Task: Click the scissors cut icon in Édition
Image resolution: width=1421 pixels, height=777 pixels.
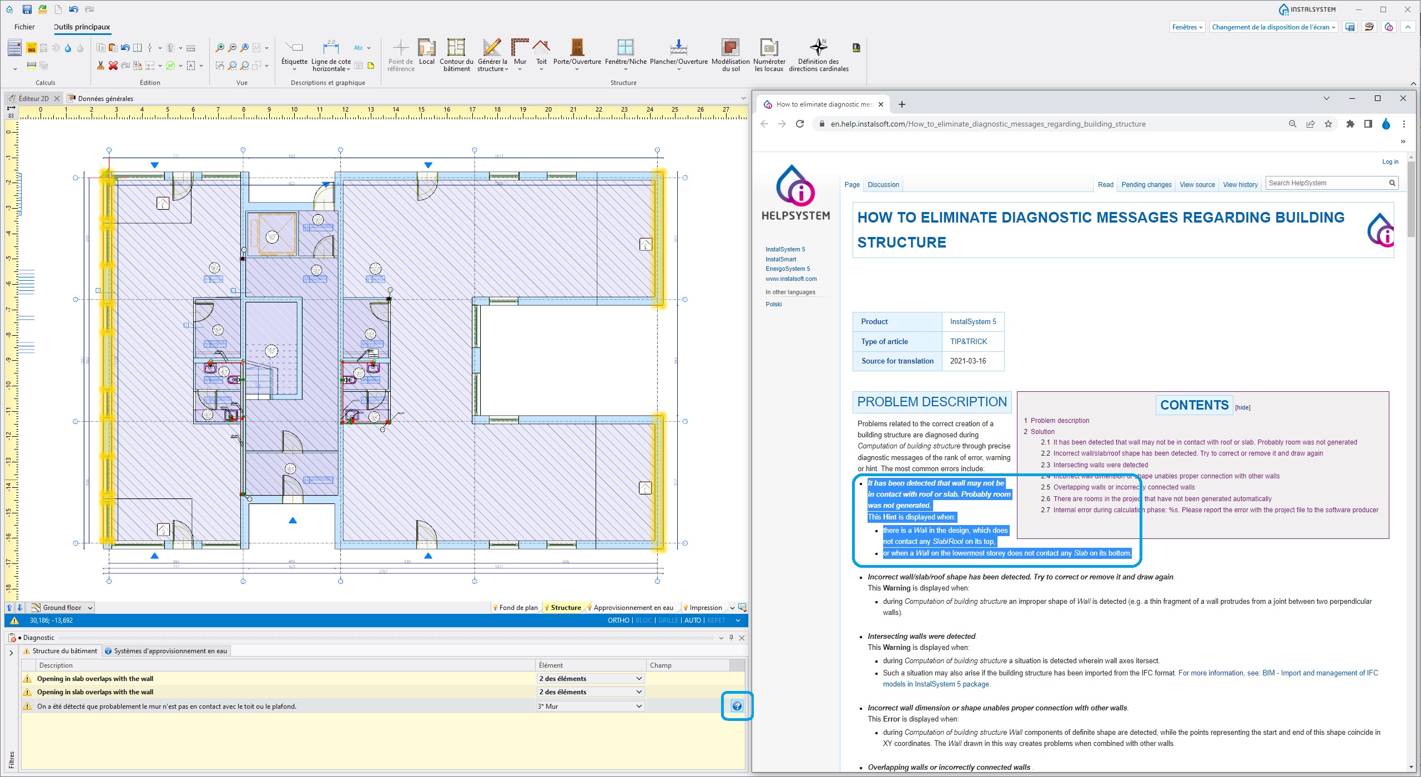Action: (x=100, y=65)
